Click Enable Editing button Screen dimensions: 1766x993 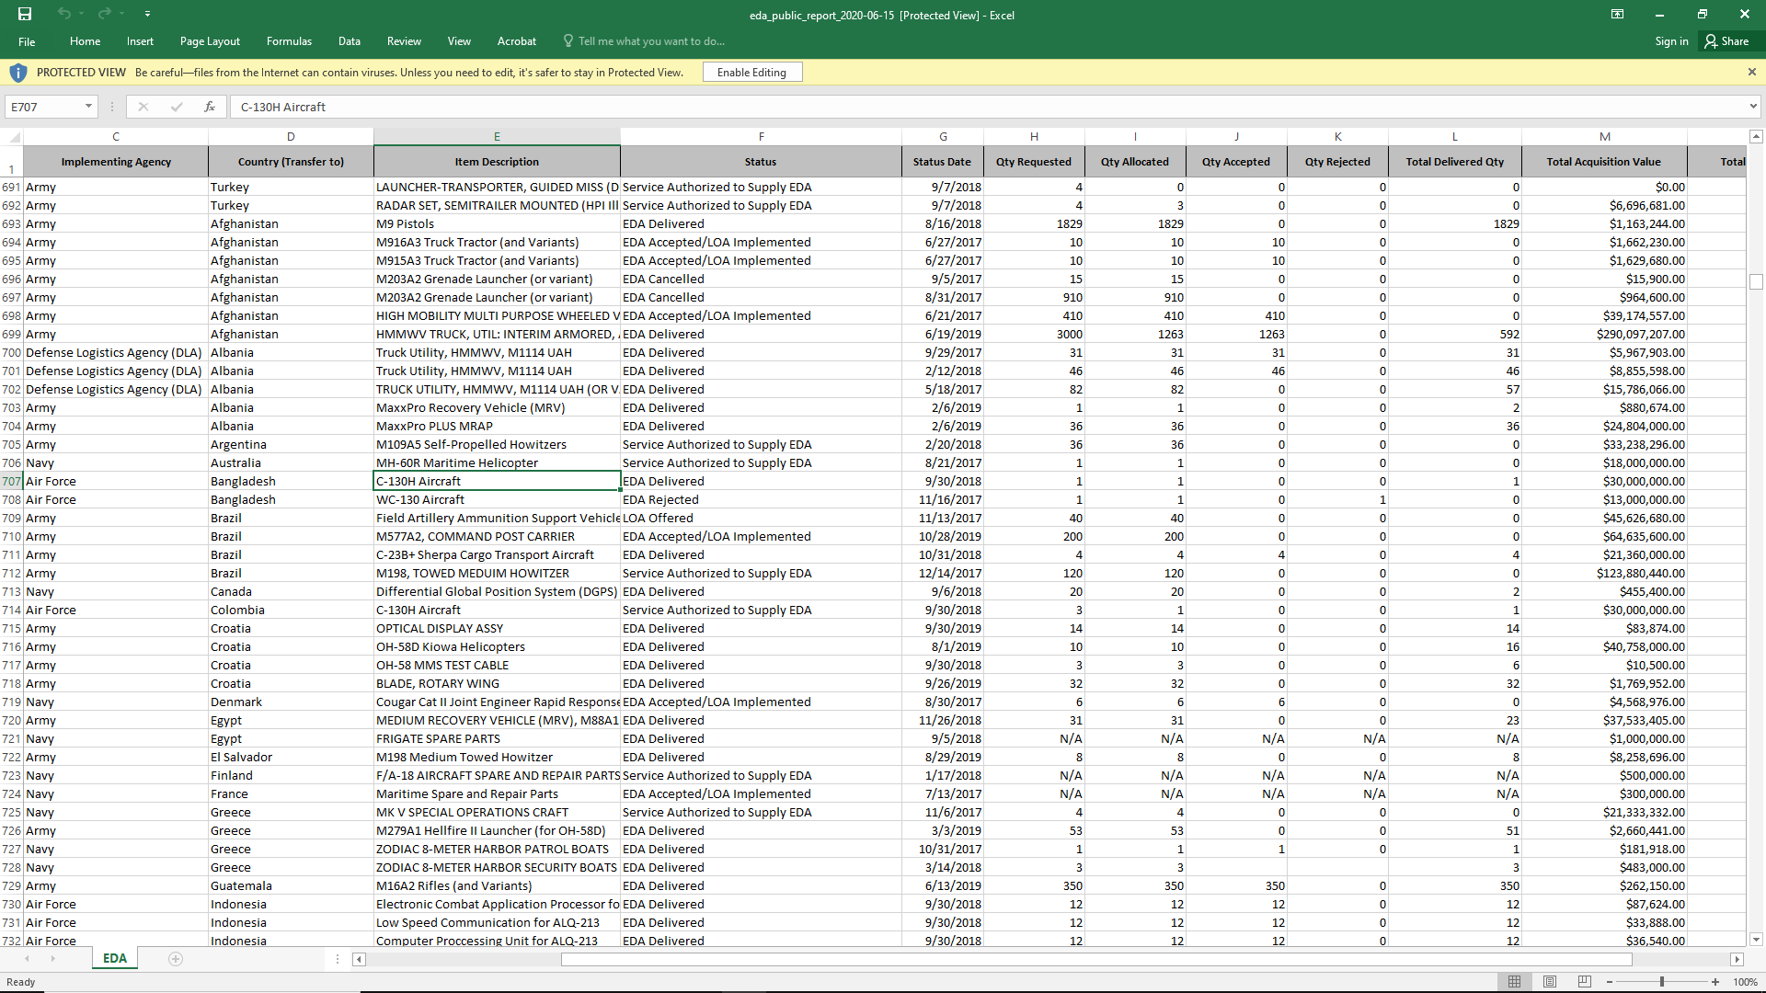pyautogui.click(x=751, y=73)
